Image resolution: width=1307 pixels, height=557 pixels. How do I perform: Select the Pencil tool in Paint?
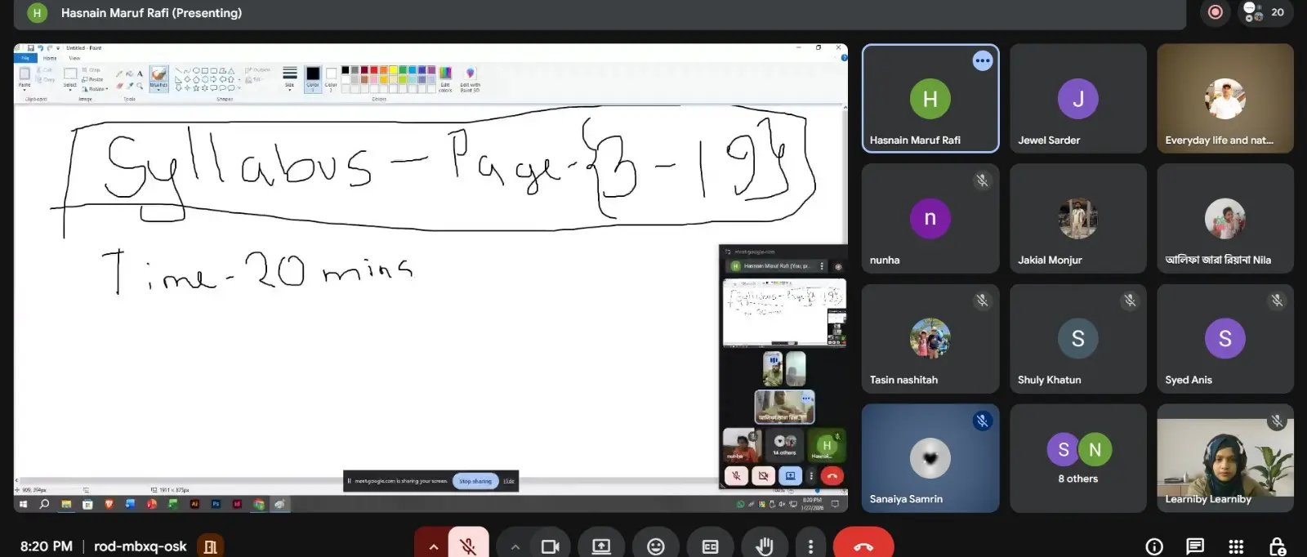[119, 74]
